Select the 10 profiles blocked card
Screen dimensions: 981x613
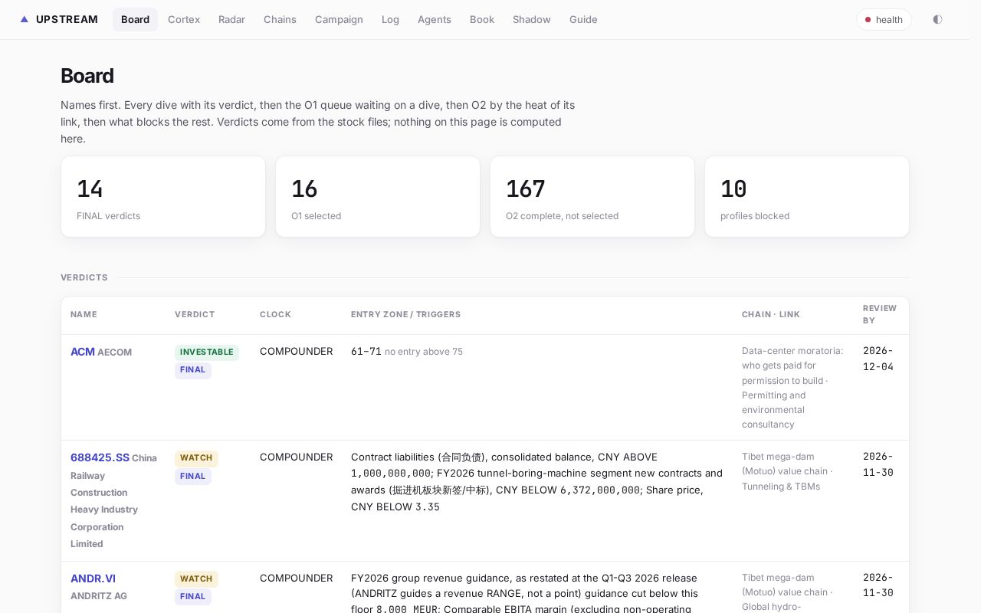(x=807, y=197)
